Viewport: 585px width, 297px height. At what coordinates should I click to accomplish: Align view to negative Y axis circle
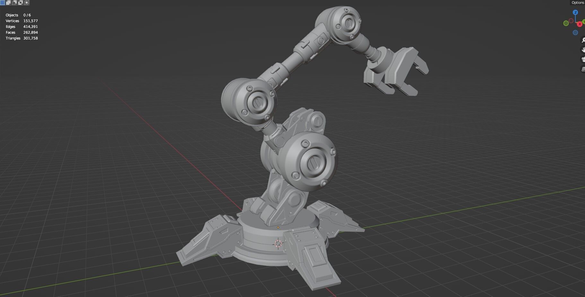tap(566, 23)
